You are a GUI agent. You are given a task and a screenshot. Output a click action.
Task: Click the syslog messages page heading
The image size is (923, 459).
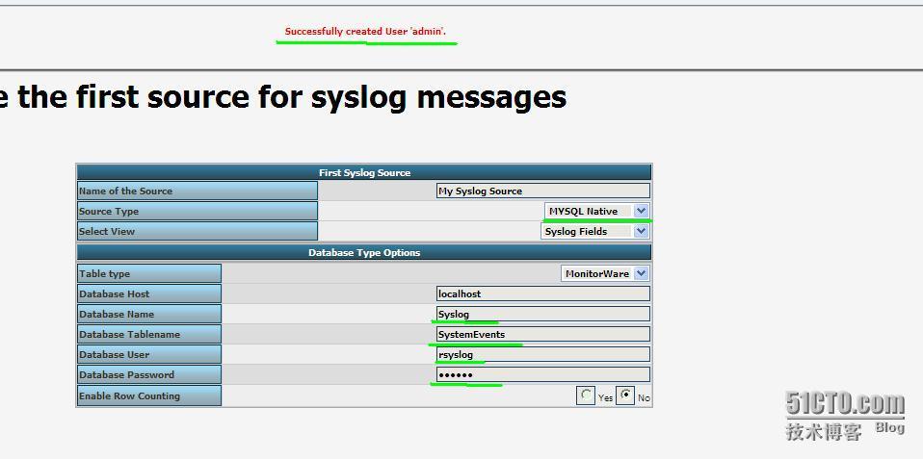coord(283,97)
